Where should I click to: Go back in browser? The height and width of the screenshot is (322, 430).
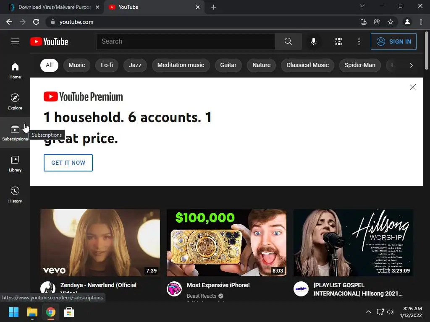(9, 22)
